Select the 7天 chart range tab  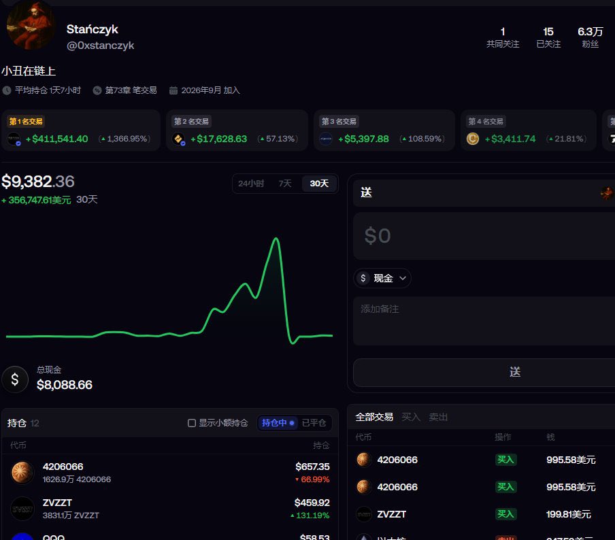tap(285, 184)
